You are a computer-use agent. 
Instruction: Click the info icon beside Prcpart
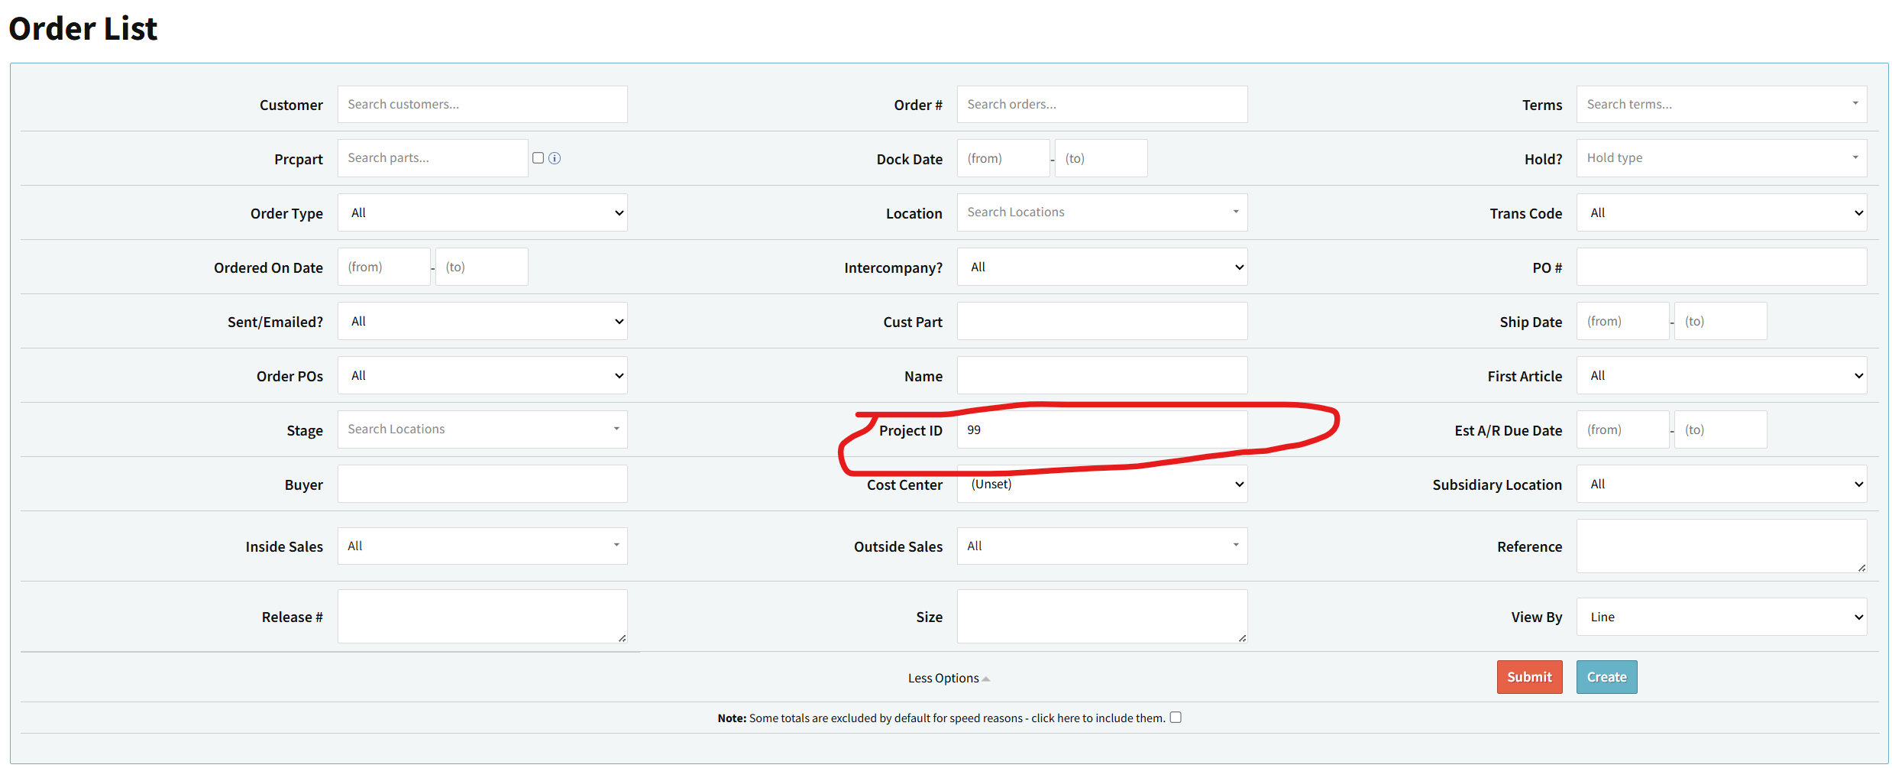click(555, 158)
